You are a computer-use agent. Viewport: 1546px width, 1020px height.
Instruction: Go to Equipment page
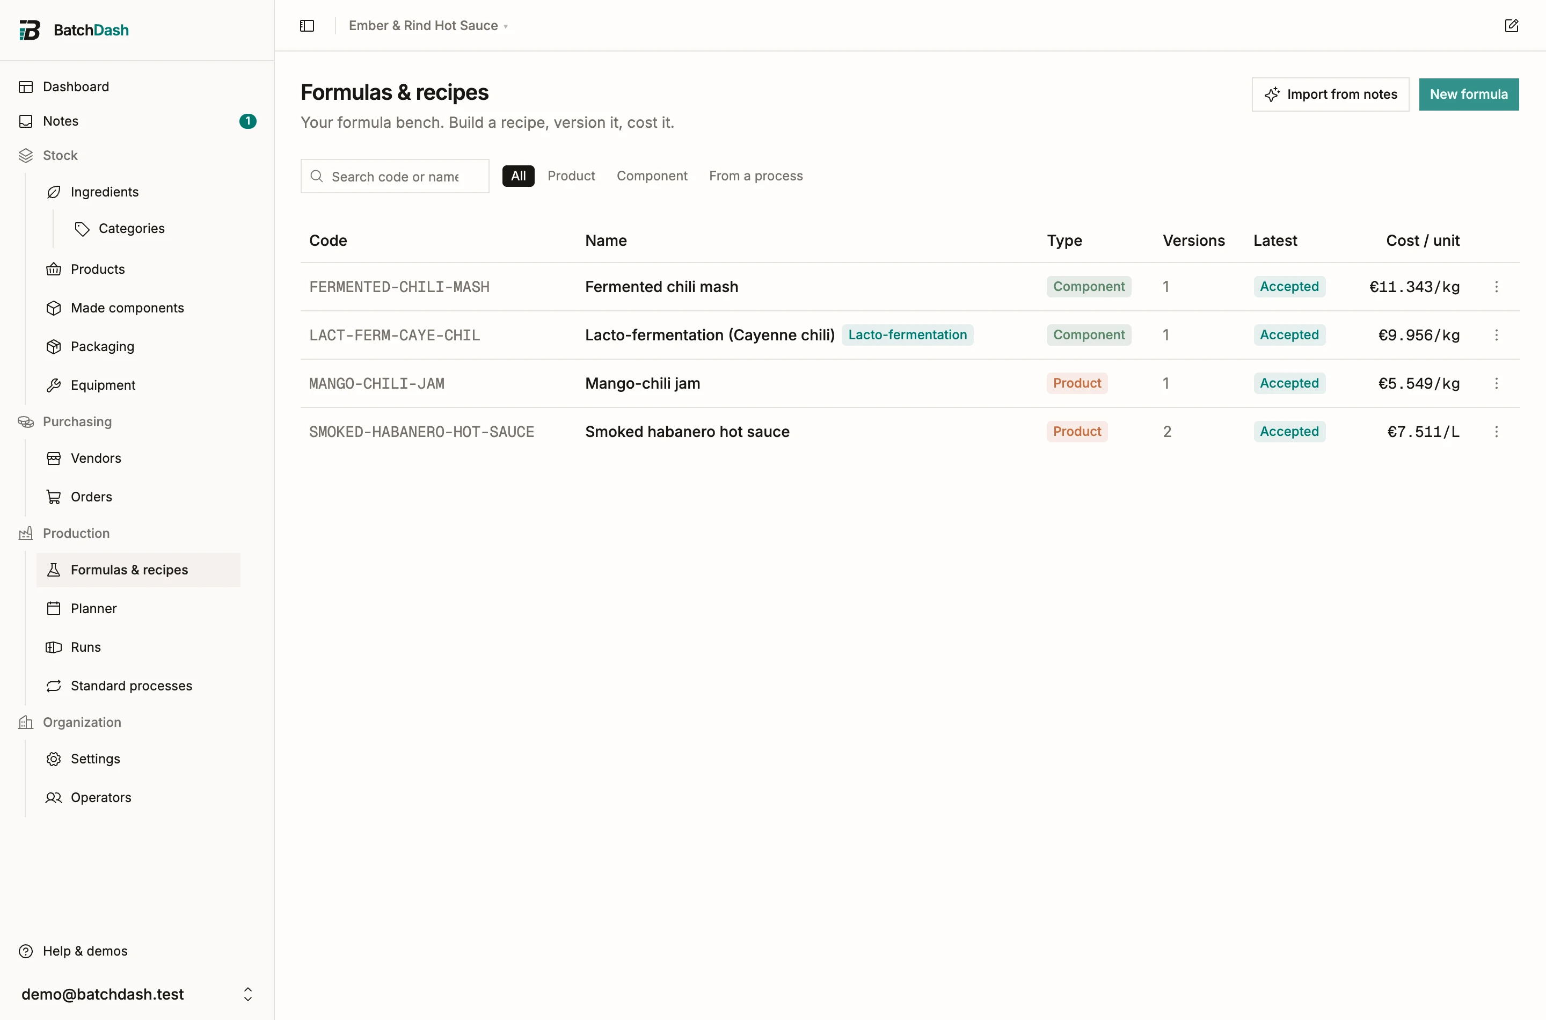point(103,385)
